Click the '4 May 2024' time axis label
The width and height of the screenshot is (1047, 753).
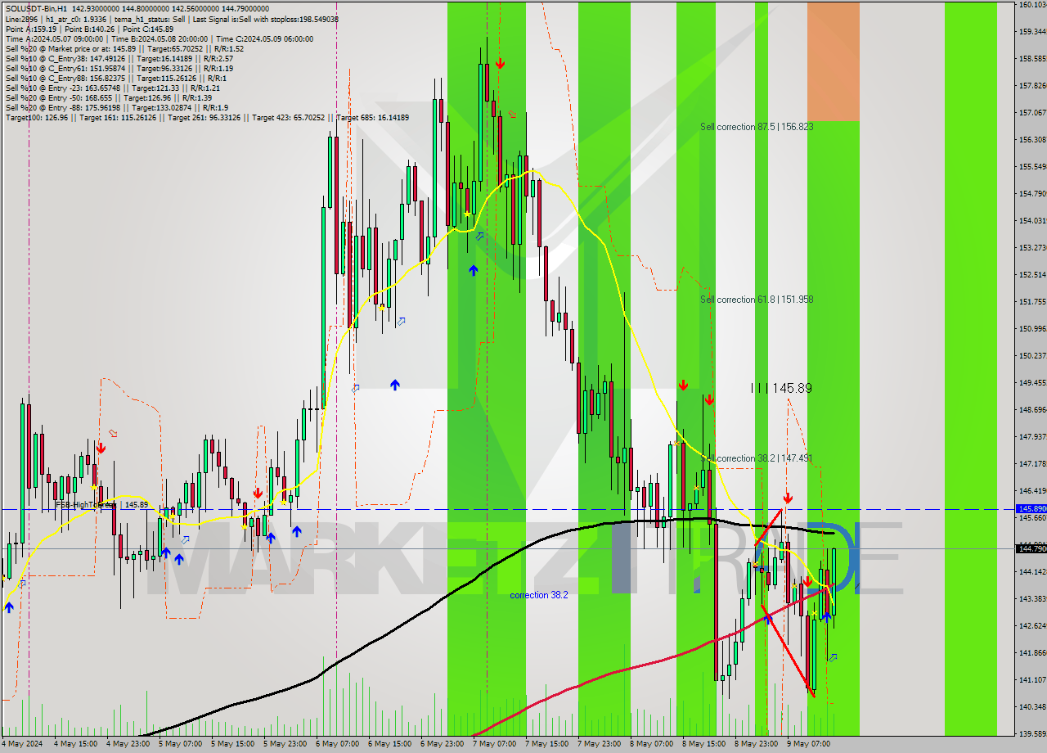pyautogui.click(x=20, y=744)
